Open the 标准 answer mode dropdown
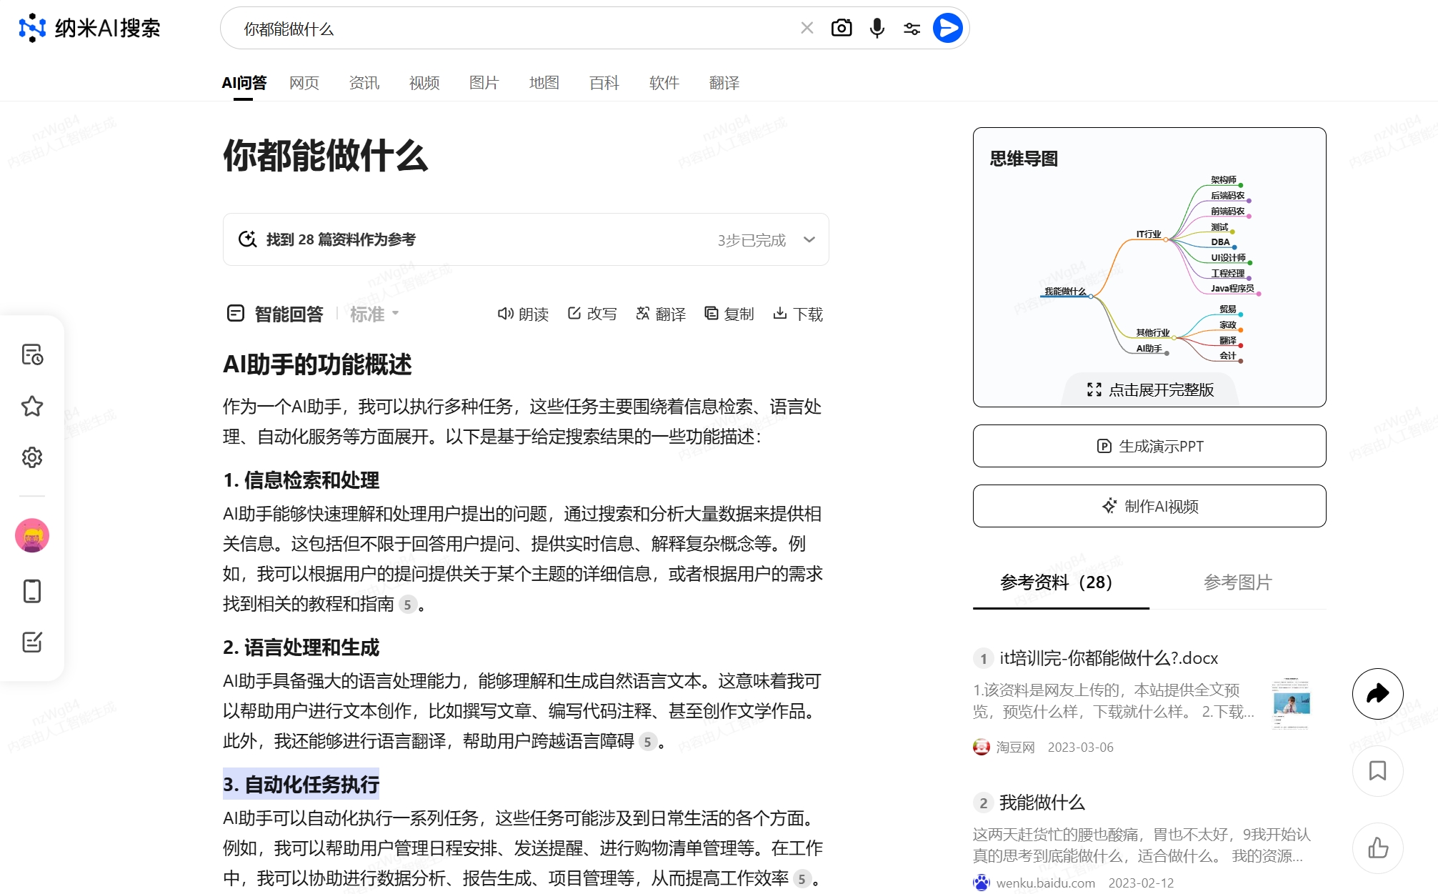This screenshot has width=1438, height=894. [x=374, y=314]
